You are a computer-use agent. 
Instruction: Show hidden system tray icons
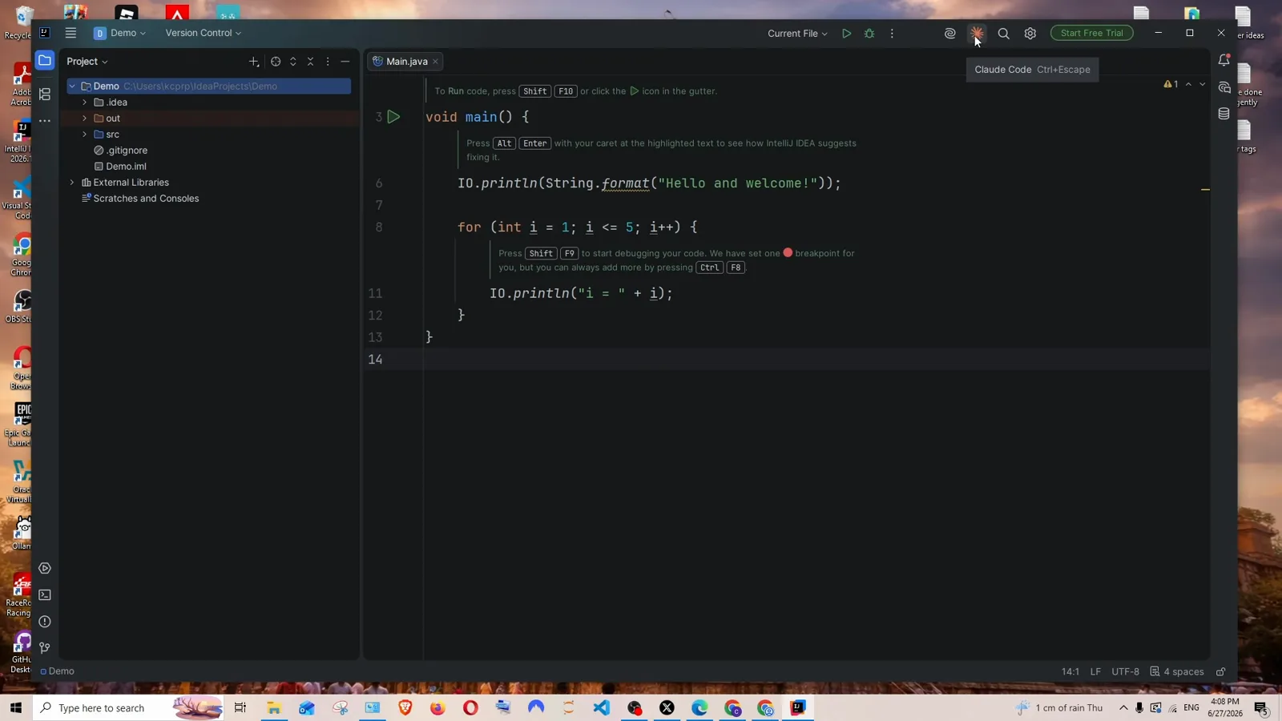(x=1123, y=707)
